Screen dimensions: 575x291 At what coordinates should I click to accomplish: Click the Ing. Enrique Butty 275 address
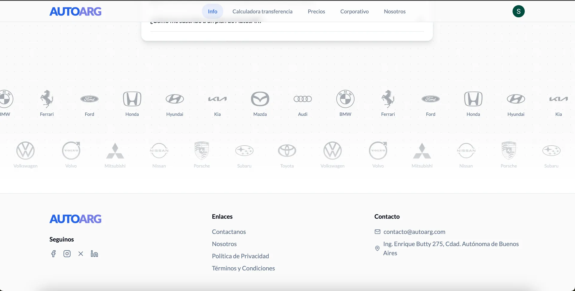(451, 249)
